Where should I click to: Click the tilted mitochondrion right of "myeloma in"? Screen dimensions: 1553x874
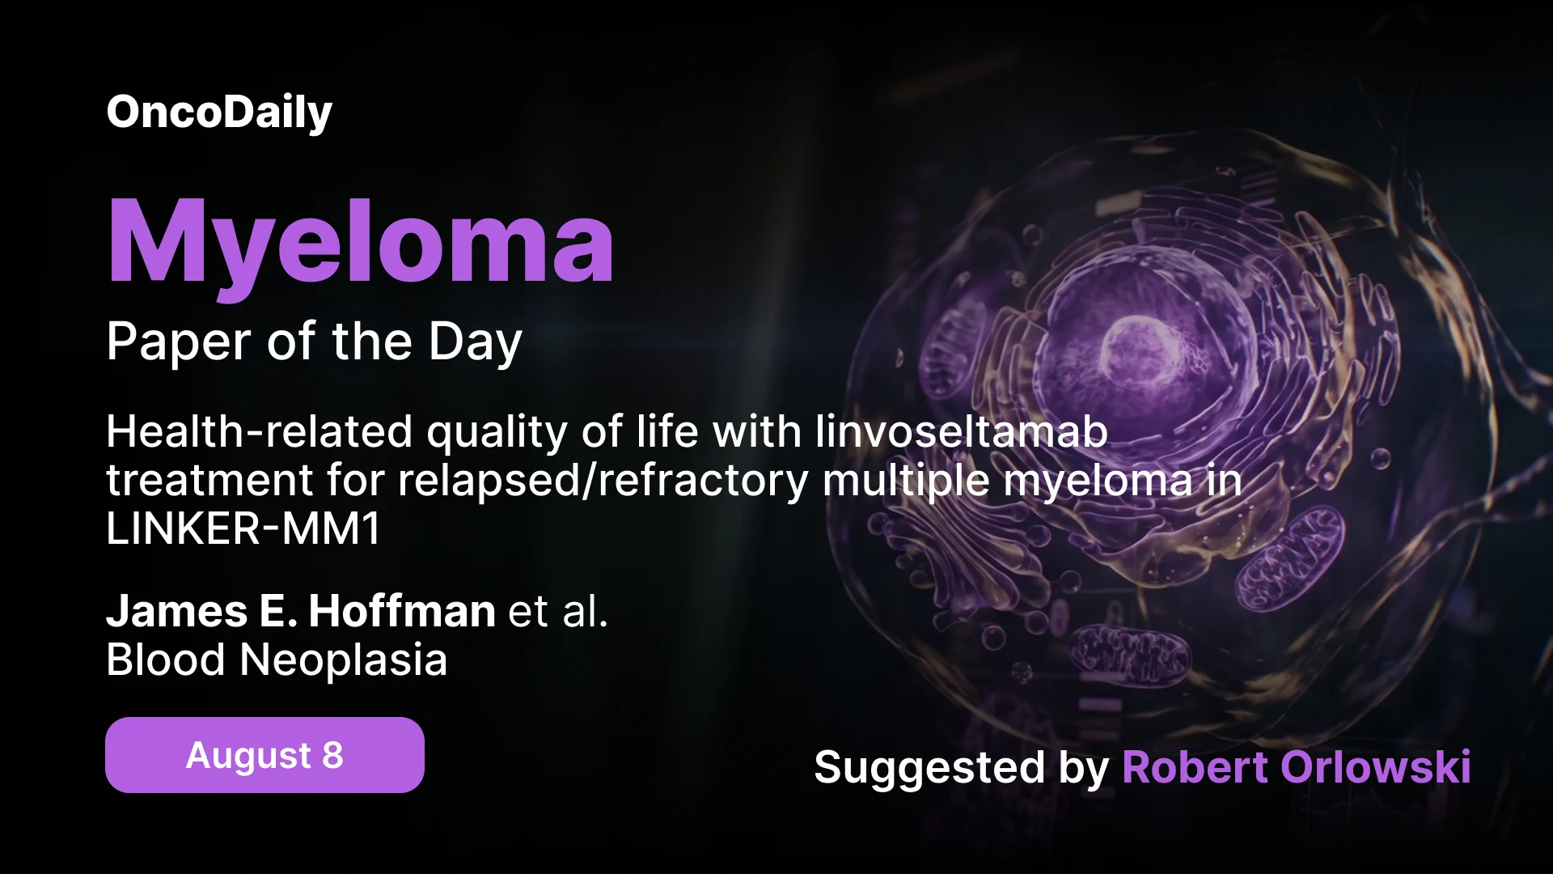point(1289,560)
